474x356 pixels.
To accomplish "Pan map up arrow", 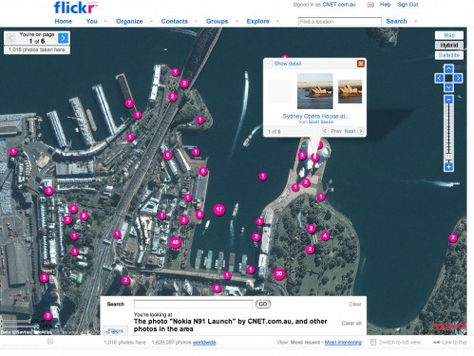I will 448,68.
